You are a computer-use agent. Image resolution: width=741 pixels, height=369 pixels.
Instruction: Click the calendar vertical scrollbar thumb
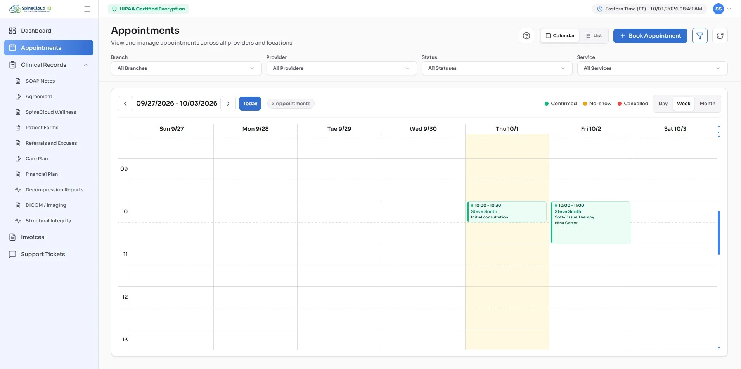[x=719, y=233]
